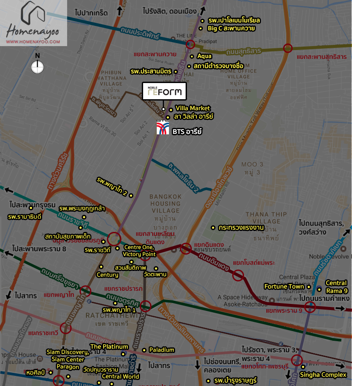
Task: Select the BTS อารีย์ label
Action: coord(187,132)
